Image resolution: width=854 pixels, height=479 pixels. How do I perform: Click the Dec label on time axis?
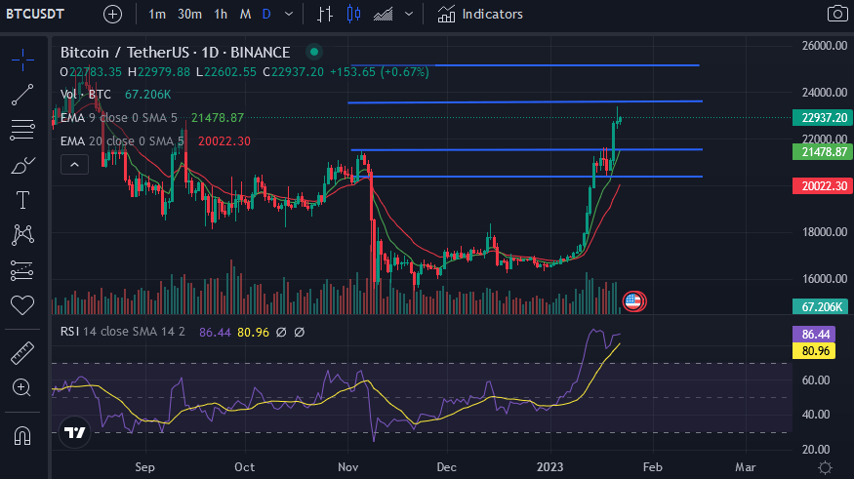[447, 467]
